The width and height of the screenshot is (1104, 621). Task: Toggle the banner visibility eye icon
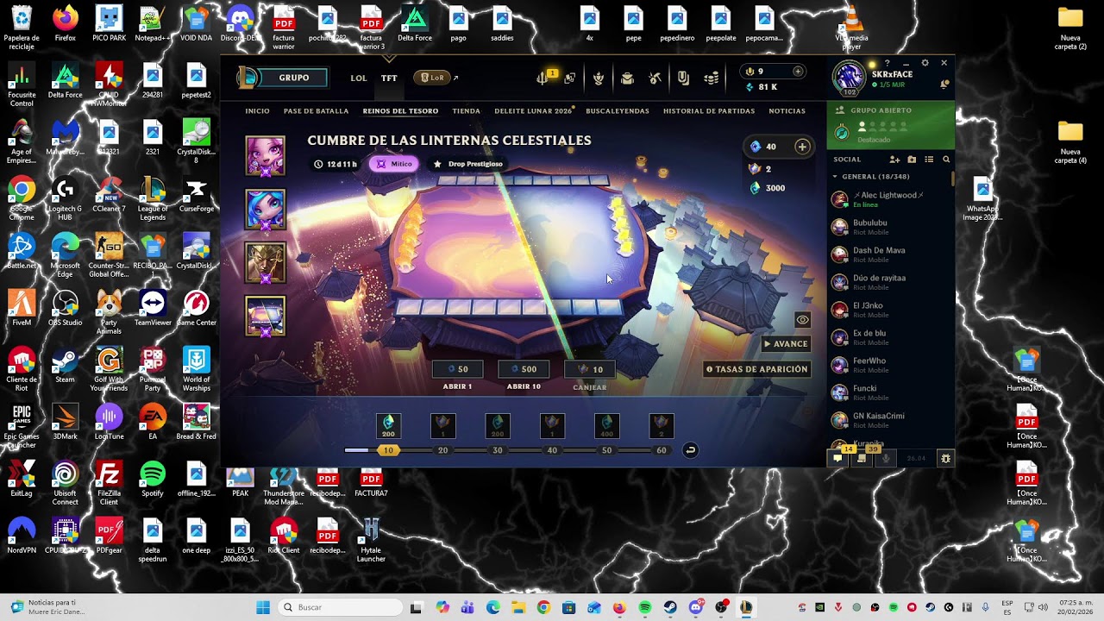point(802,320)
